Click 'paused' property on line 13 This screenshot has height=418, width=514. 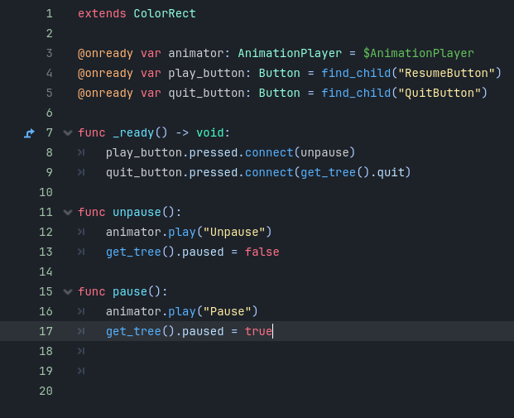tap(203, 252)
